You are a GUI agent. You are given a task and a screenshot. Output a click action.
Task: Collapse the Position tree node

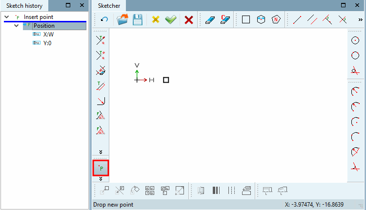point(16,26)
